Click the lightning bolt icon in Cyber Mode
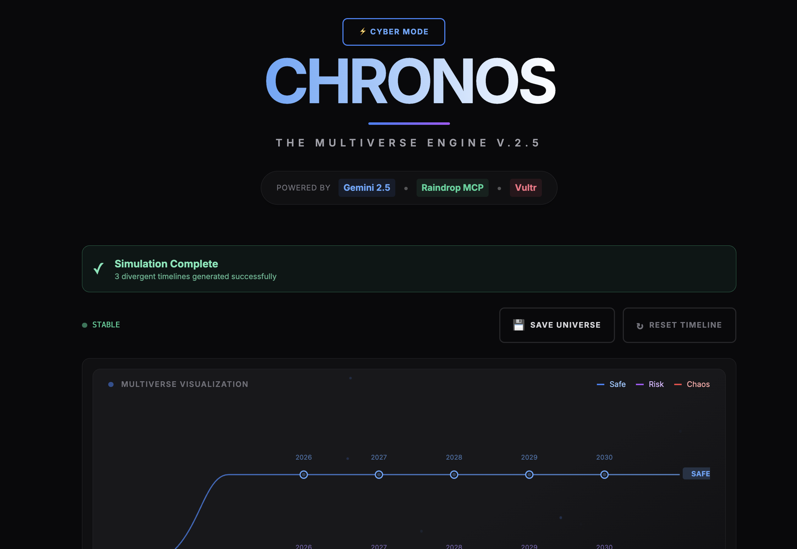This screenshot has width=797, height=549. click(x=363, y=32)
